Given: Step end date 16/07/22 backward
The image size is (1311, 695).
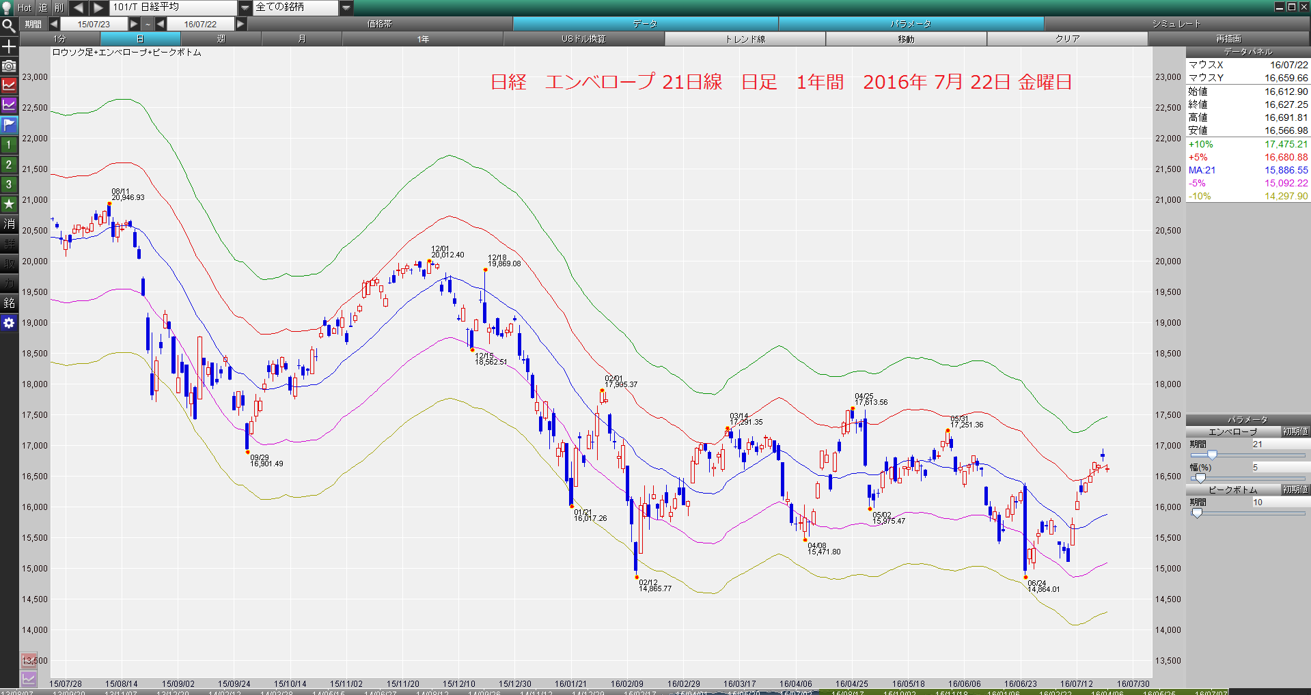Looking at the screenshot, I should click(161, 24).
